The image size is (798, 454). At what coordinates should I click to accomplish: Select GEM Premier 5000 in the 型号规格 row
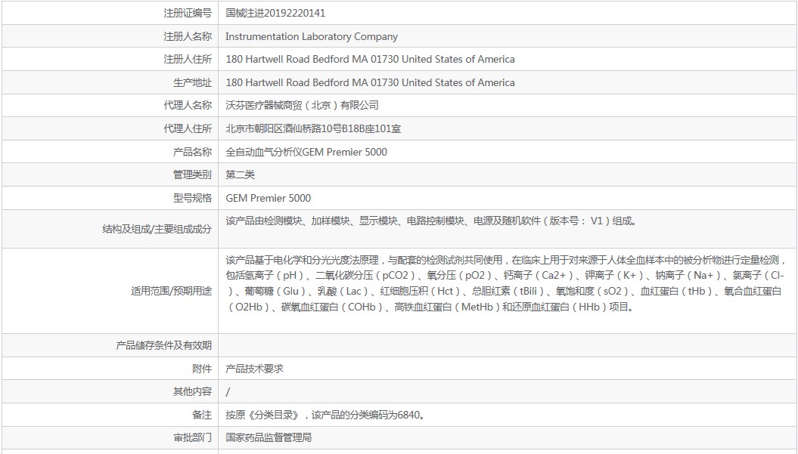point(269,198)
